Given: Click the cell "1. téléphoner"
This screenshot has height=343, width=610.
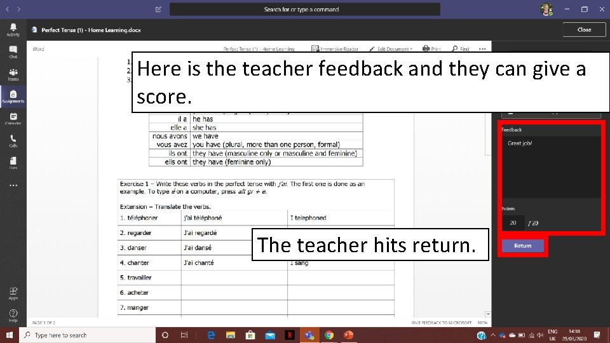Looking at the screenshot, I should (149, 218).
